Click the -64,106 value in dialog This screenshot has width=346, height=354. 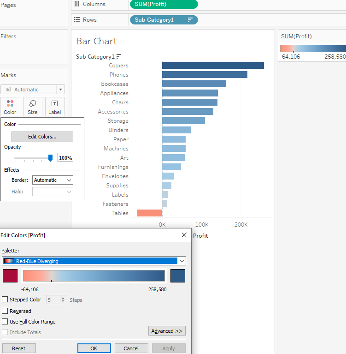tap(30, 289)
